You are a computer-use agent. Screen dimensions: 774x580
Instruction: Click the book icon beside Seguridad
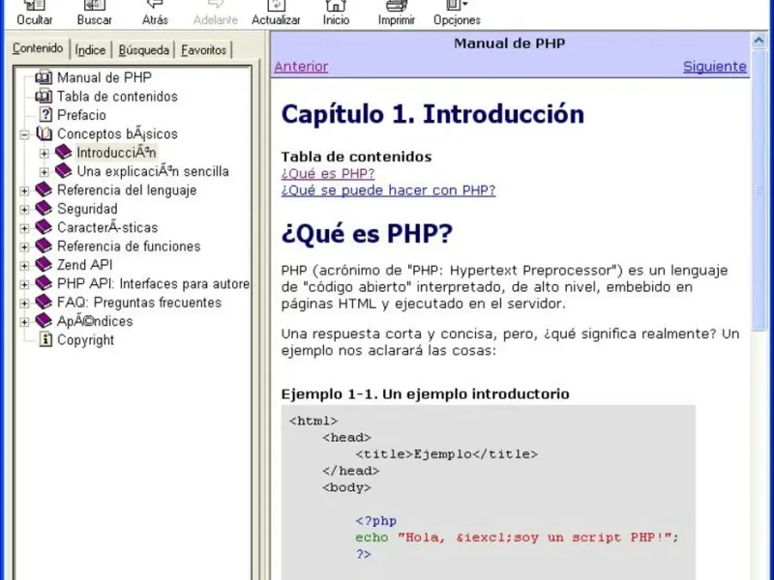pos(44,208)
